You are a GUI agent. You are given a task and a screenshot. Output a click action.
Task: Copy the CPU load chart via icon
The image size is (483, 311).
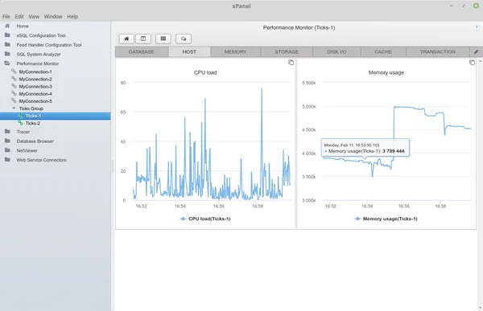(x=291, y=63)
